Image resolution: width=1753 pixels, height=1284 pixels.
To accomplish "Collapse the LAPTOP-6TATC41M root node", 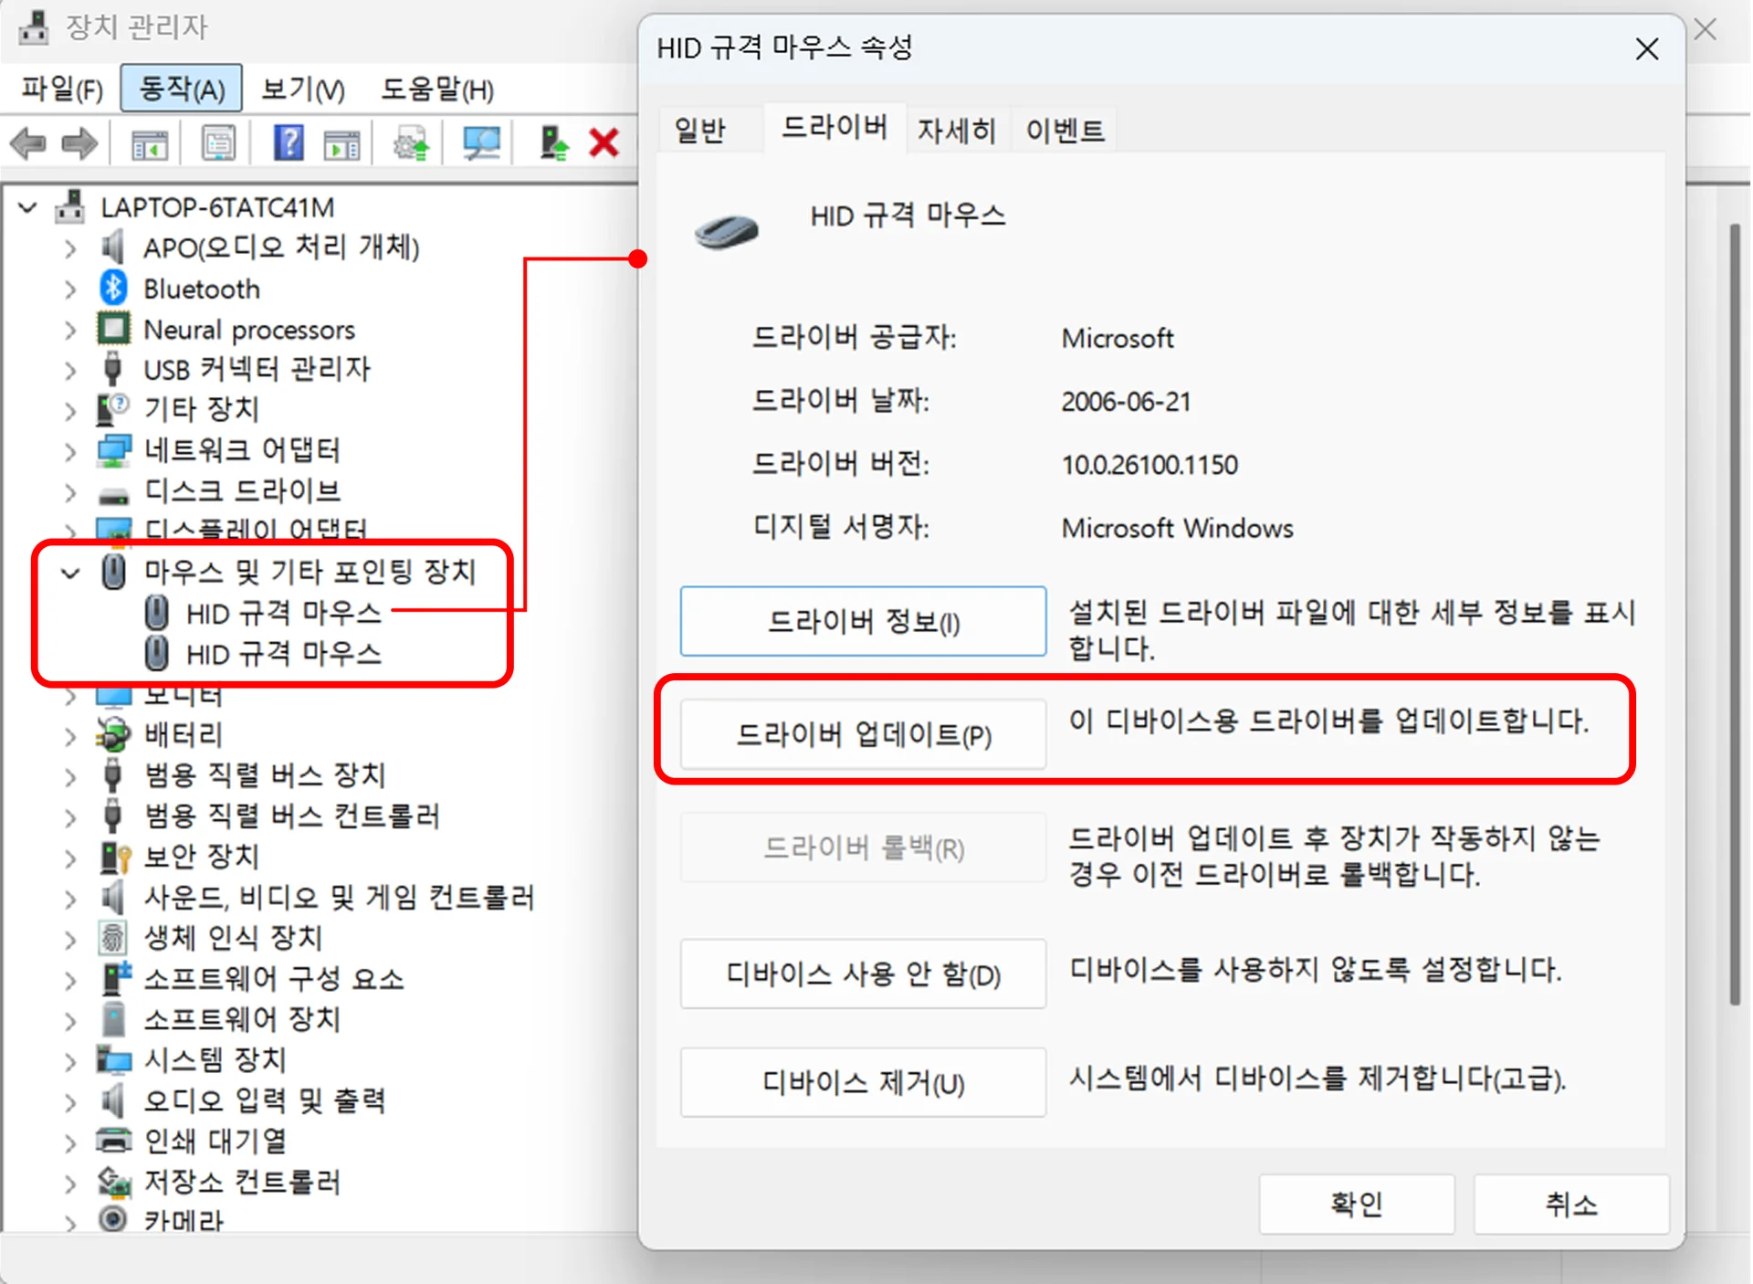I will pos(27,208).
